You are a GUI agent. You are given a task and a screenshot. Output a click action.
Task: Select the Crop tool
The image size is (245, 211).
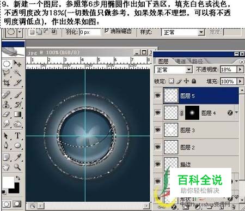coord(7,83)
